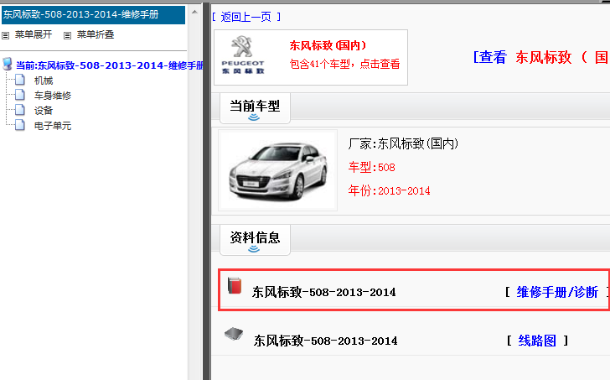
Task: Click 东风标致-508-2013-2014 in the 线路图 row
Action: (325, 341)
